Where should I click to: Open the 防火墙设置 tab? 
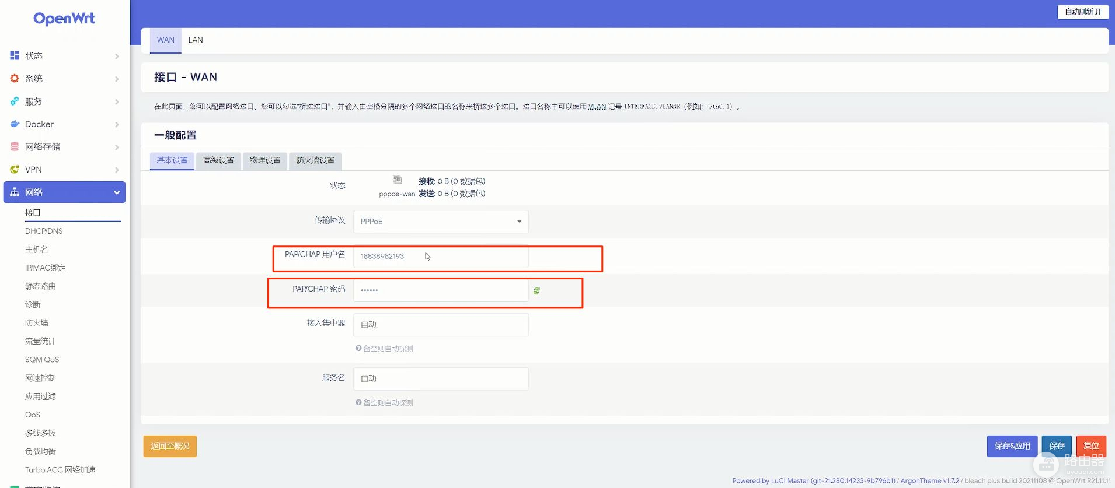point(315,160)
